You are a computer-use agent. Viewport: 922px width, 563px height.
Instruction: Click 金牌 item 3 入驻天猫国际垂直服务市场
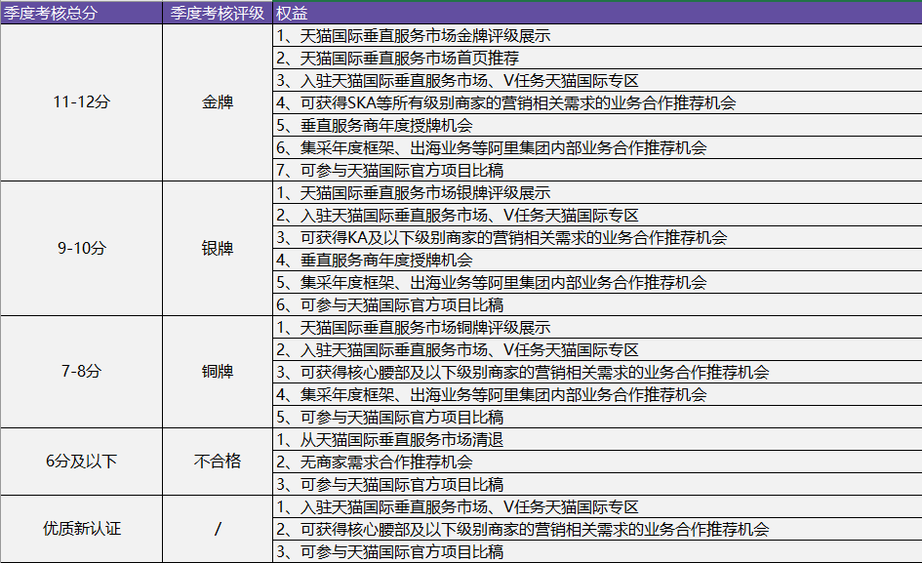click(597, 81)
